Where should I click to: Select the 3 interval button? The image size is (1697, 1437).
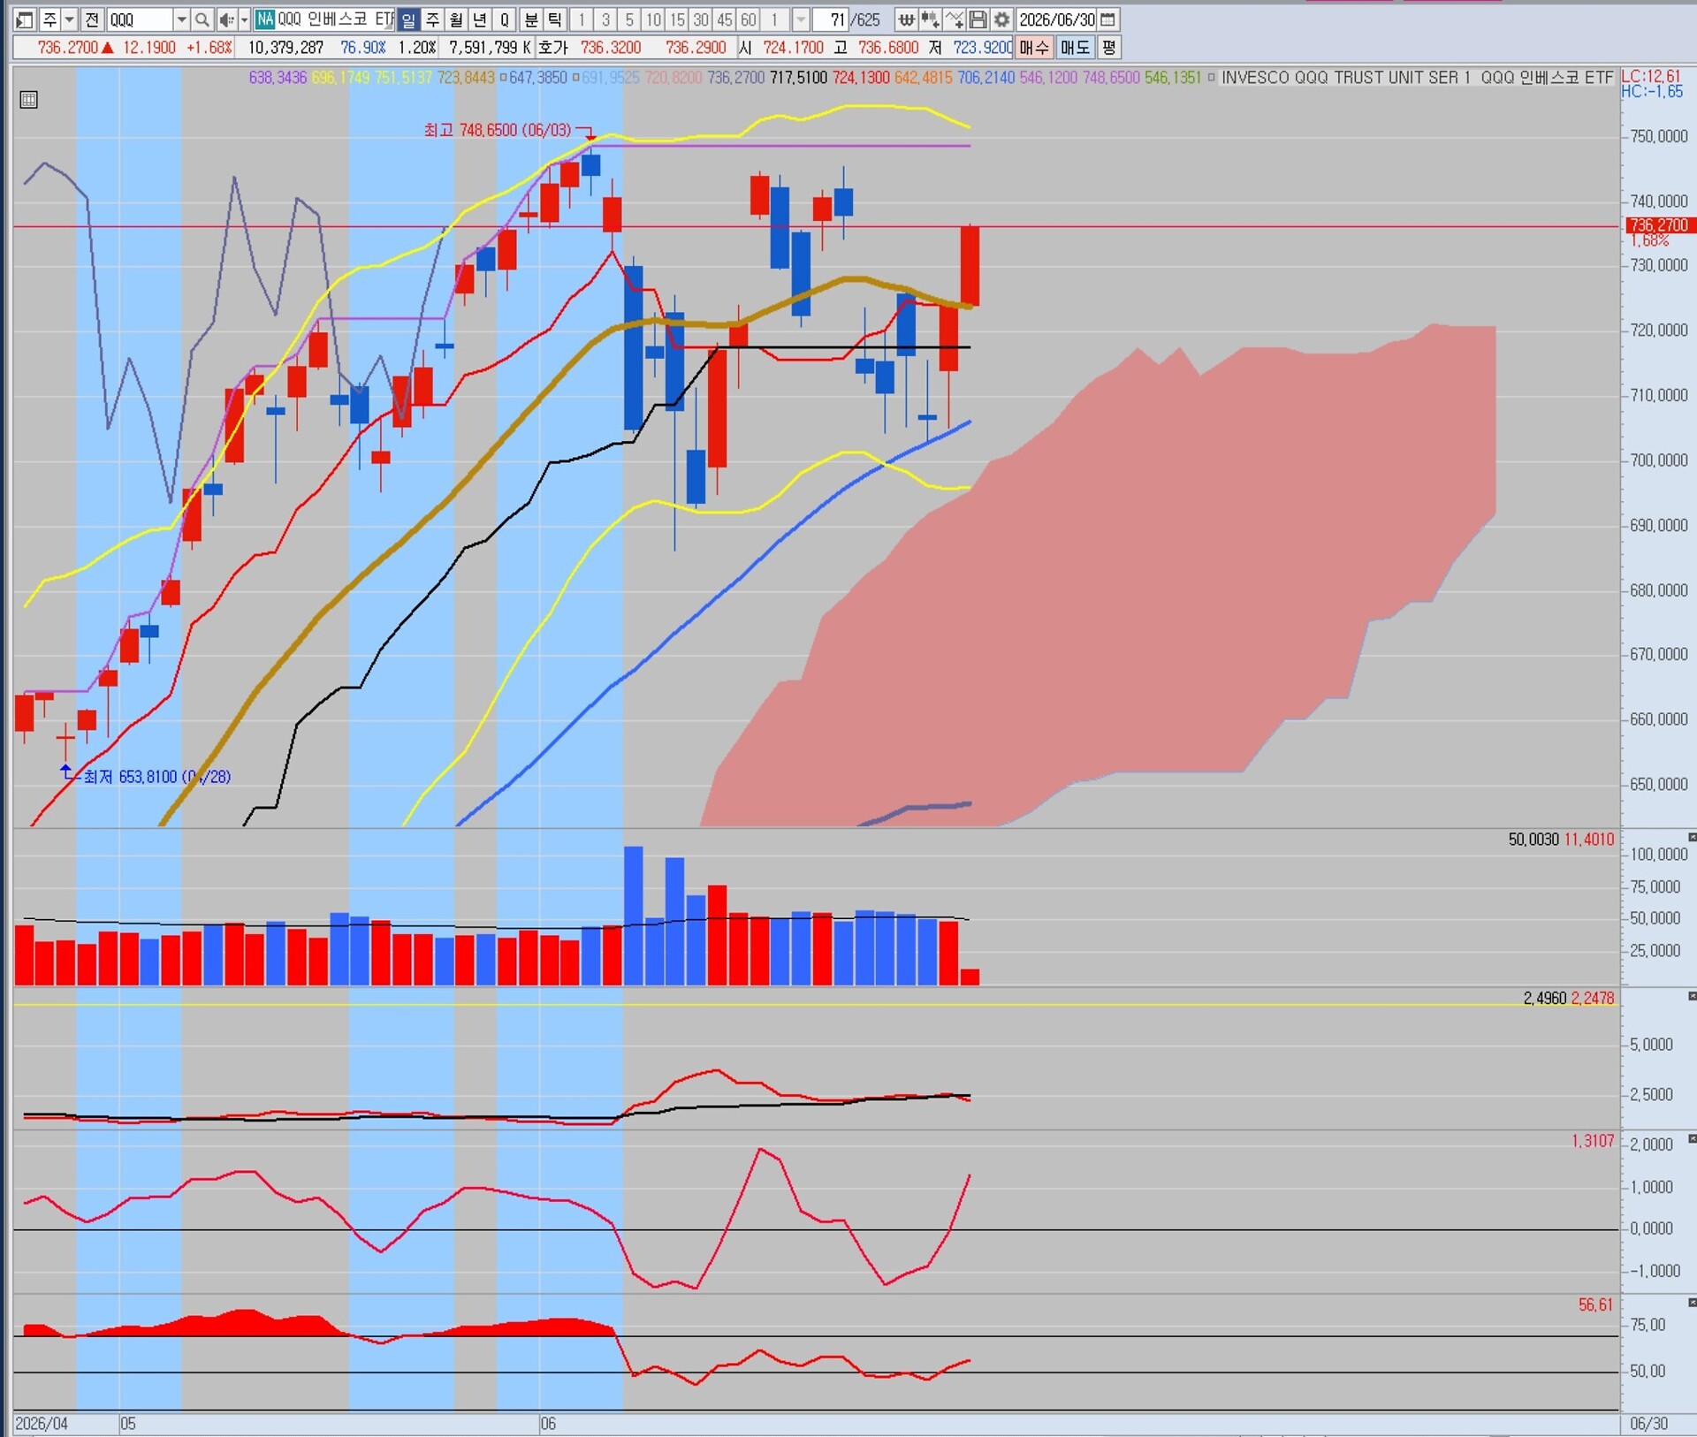[x=605, y=19]
